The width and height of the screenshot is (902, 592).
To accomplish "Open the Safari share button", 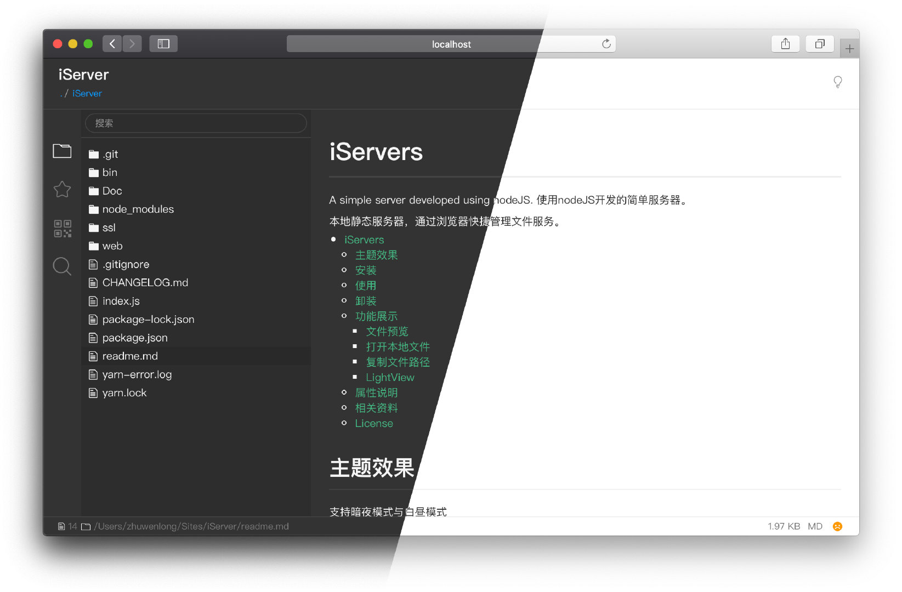I will [785, 44].
